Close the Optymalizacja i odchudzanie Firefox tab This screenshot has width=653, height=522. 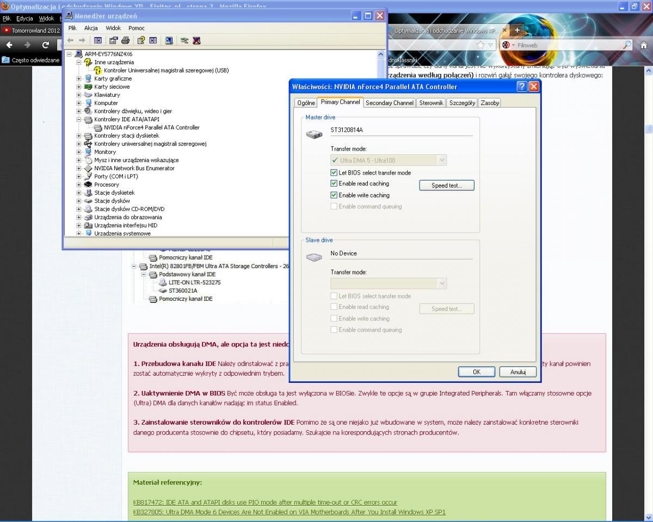point(504,31)
